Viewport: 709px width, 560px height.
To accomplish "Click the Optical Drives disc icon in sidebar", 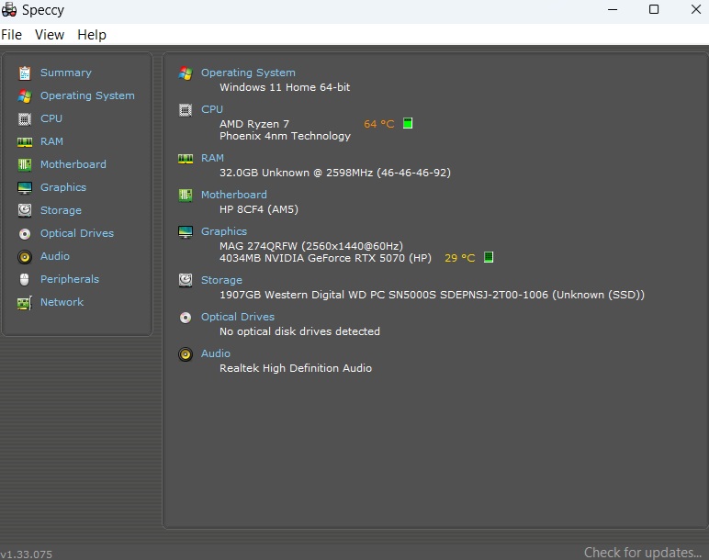I will tap(25, 234).
